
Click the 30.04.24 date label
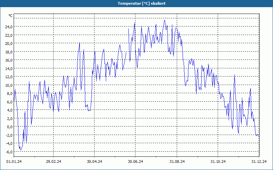(95, 161)
